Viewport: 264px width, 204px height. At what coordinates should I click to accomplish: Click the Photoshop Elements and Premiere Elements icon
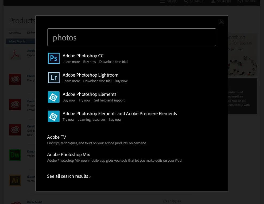[x=53, y=116]
